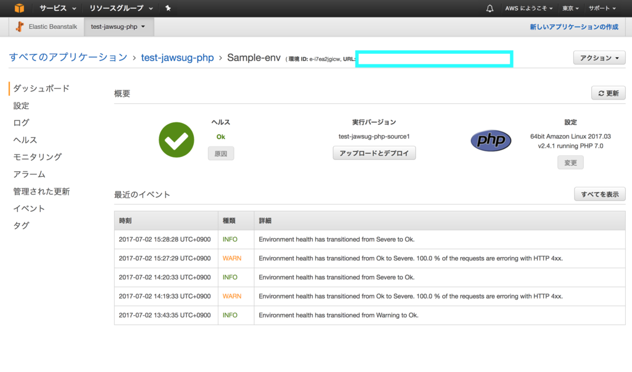
Task: Click WARN type in the 15:27:29 row
Action: pos(232,258)
